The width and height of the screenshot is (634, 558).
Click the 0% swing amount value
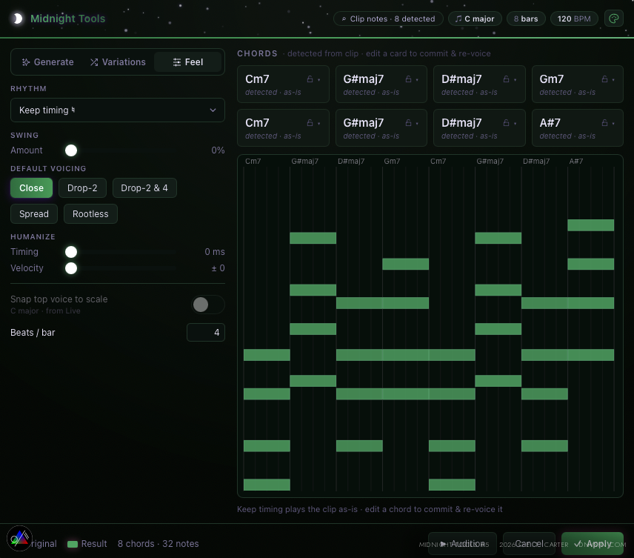point(218,150)
